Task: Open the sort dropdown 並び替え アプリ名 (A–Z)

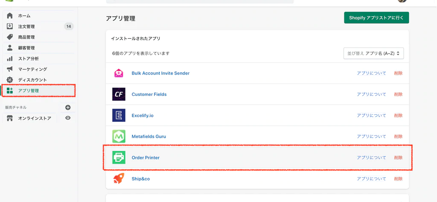Action: pyautogui.click(x=373, y=53)
